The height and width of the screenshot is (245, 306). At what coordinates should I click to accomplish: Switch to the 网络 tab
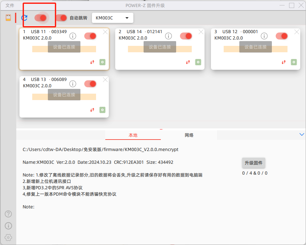pyautogui.click(x=189, y=135)
